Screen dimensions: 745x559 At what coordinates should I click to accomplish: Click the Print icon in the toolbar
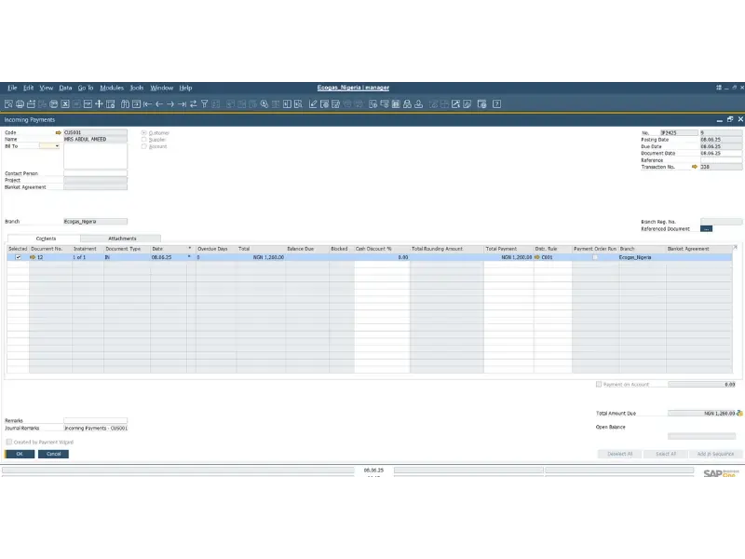point(20,103)
